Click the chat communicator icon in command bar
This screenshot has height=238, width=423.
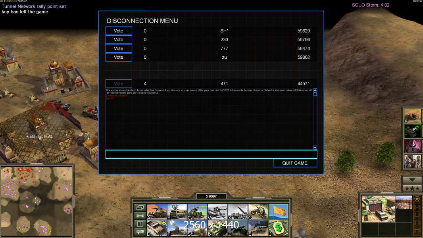[x=140, y=232]
